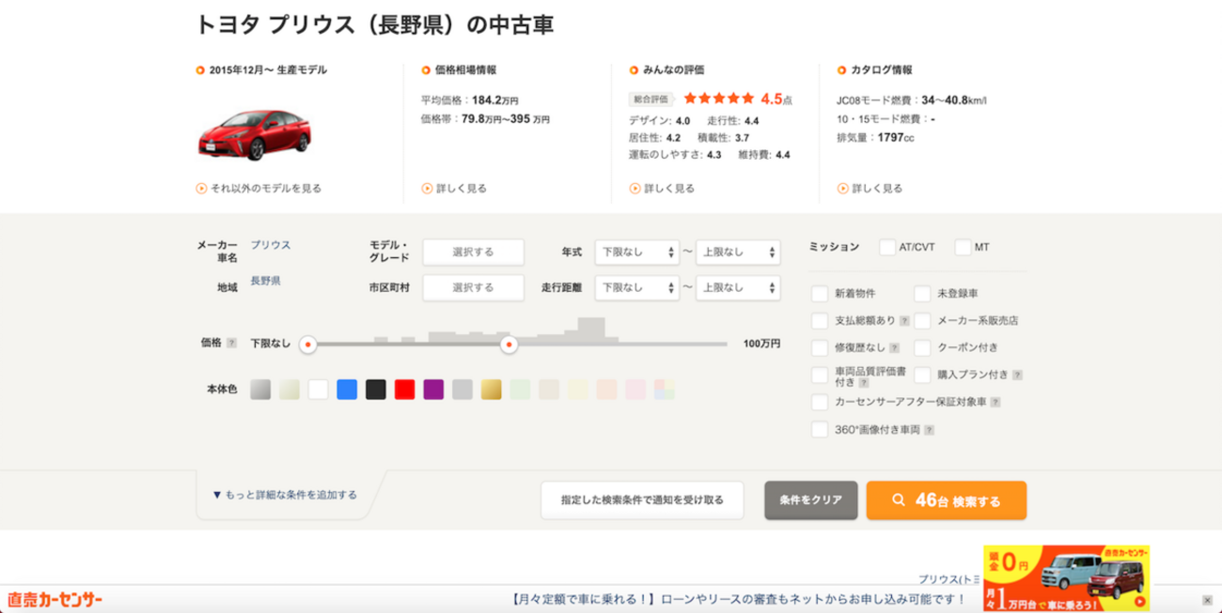Image resolution: width=1222 pixels, height=613 pixels.
Task: Select the red body color swatch
Action: [x=404, y=390]
